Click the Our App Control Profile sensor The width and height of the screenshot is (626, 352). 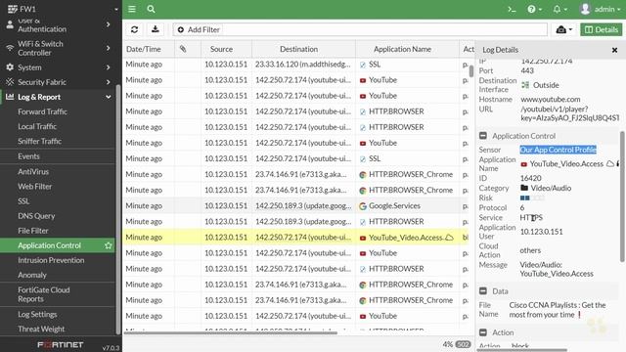pos(558,150)
